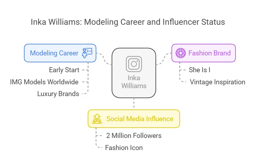Click the Vintage Inspiration item
256x168 pixels.
217,82
